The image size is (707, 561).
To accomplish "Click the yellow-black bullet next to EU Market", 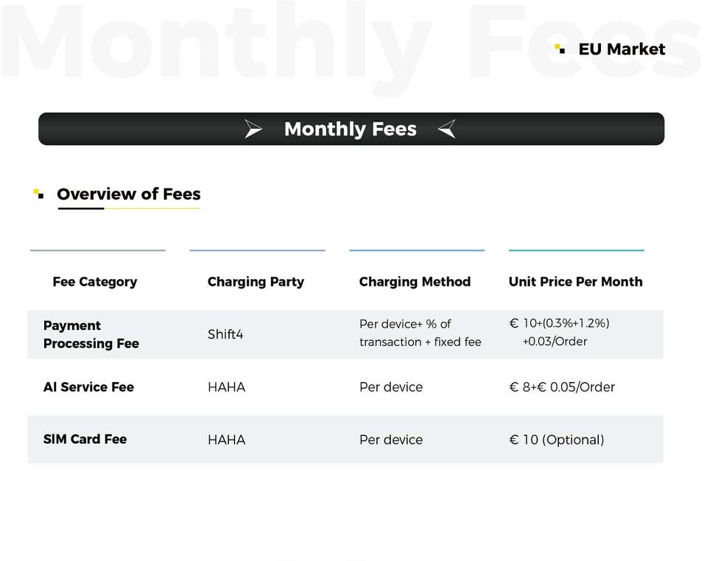I will pos(560,49).
